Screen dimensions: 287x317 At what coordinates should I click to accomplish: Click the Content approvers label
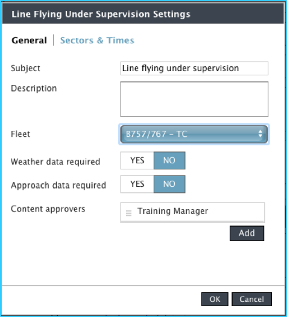[48, 209]
